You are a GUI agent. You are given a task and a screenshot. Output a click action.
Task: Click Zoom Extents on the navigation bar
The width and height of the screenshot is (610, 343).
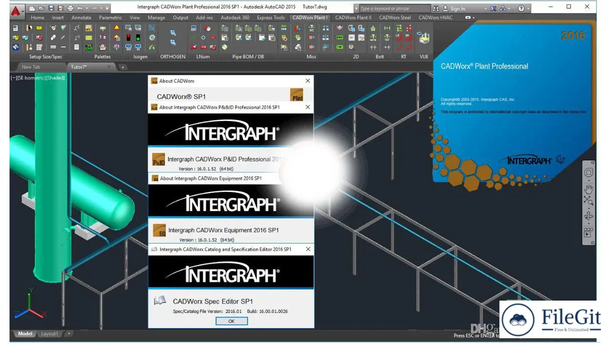(589, 201)
